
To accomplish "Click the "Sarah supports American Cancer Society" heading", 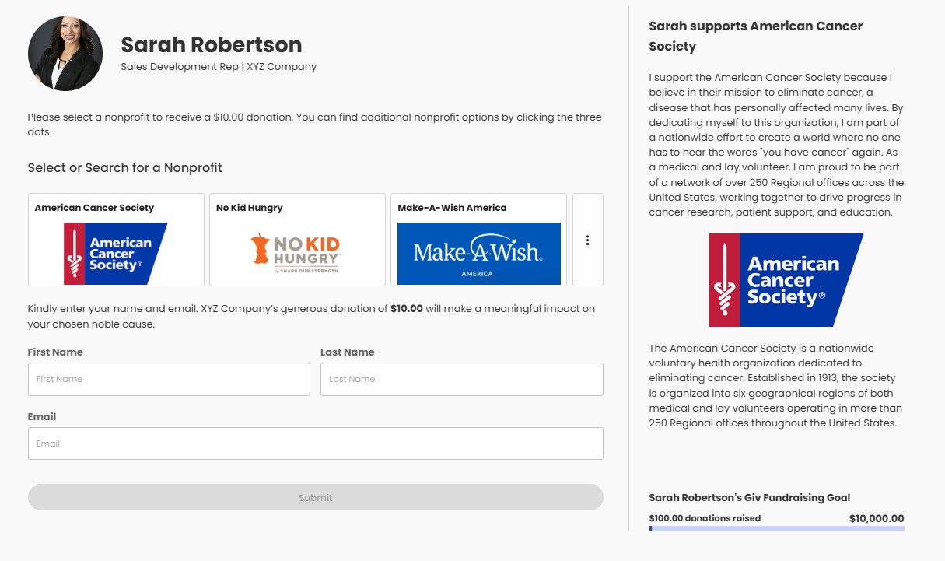I will point(755,36).
